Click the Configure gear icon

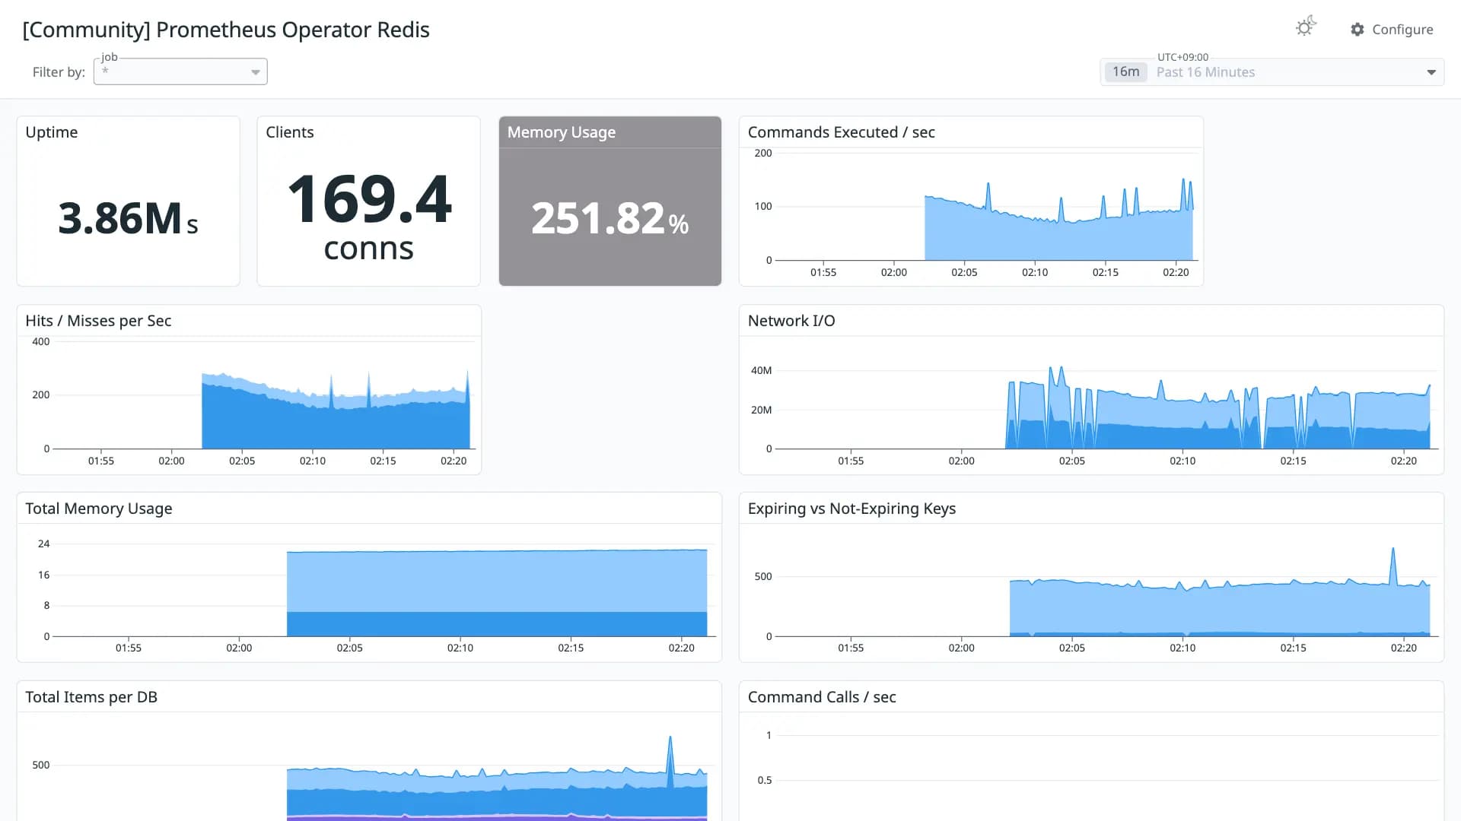[x=1358, y=30]
